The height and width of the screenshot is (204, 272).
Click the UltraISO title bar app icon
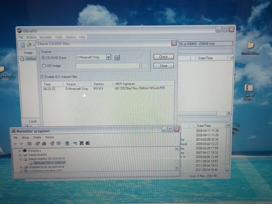[x=20, y=31]
